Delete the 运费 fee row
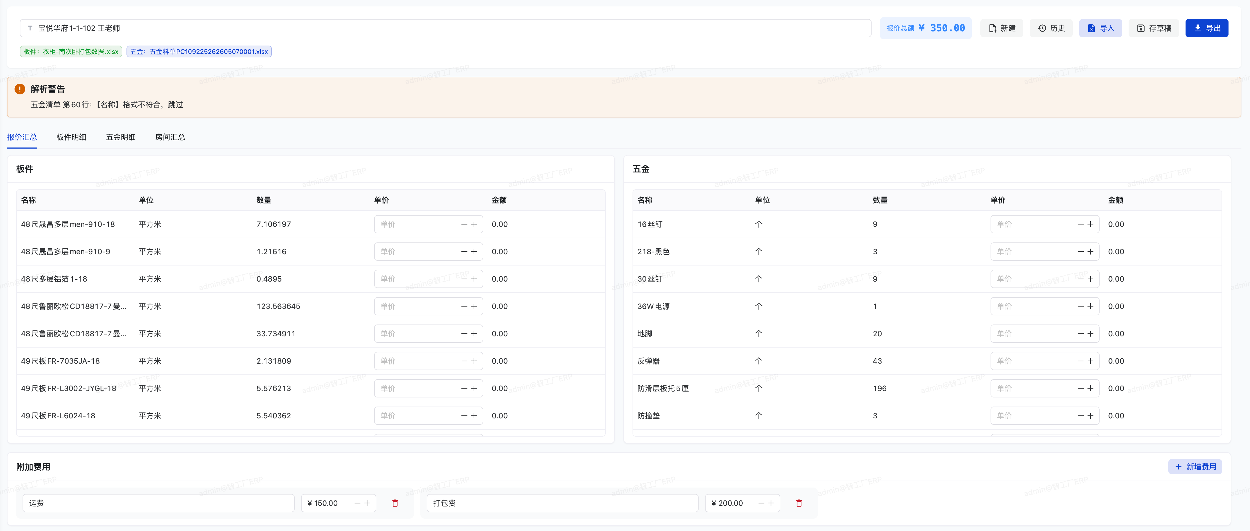 395,503
